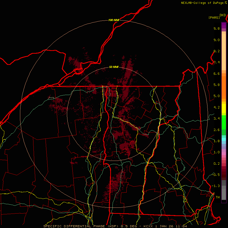Click the 2.6 color scale value
This screenshot has height=228, width=228.
(217, 130)
